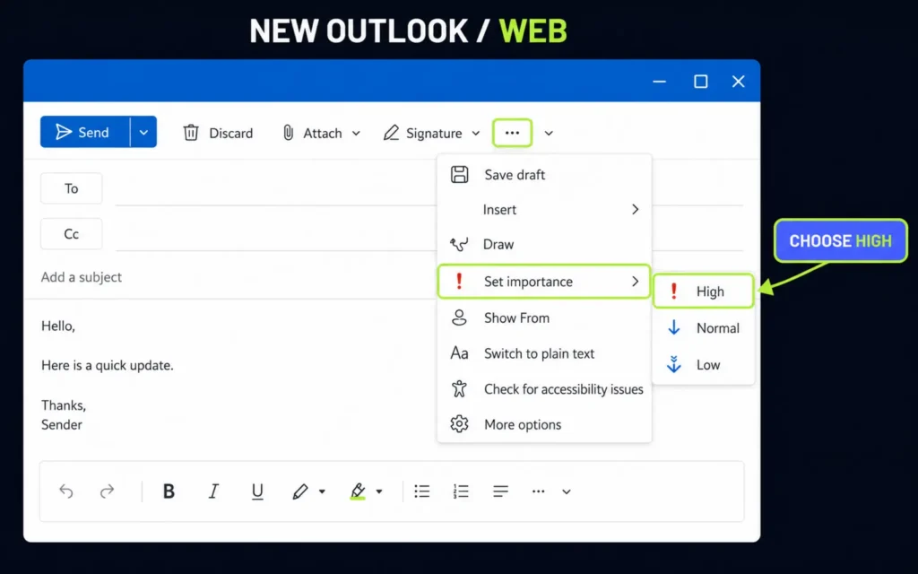Open formatting bar three-dots overflow

tap(539, 491)
